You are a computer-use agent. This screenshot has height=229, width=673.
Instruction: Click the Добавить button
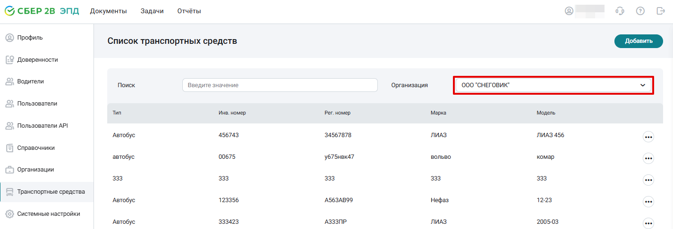point(639,41)
